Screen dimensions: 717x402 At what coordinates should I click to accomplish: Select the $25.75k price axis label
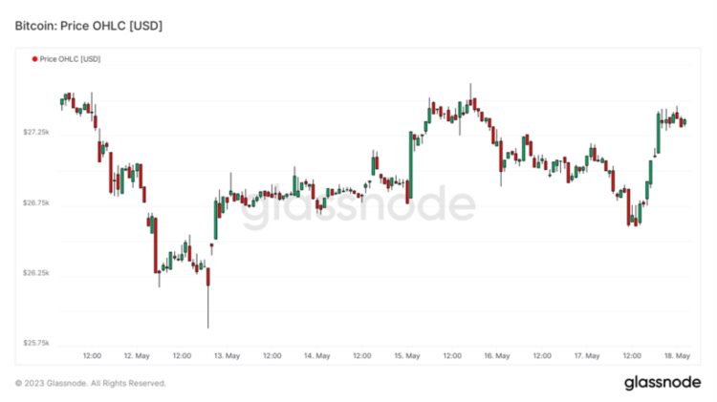click(x=36, y=343)
